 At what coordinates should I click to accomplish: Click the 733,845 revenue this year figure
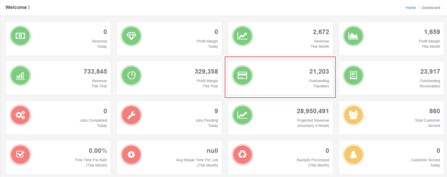(x=95, y=71)
